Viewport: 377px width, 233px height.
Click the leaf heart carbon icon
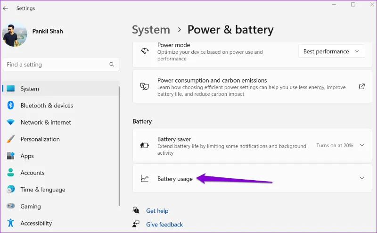[145, 86]
